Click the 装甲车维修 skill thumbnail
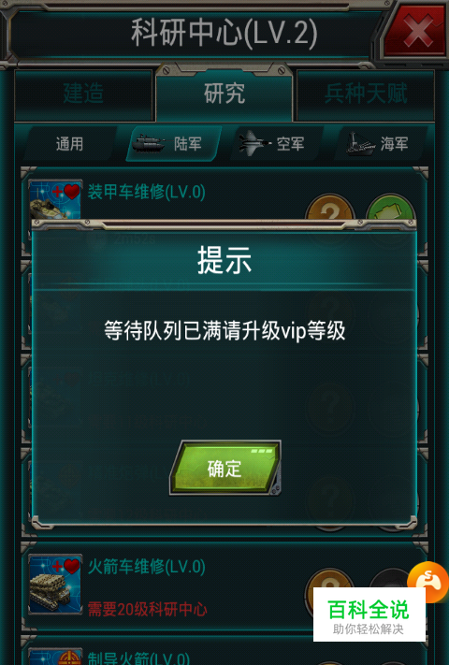 [x=55, y=200]
